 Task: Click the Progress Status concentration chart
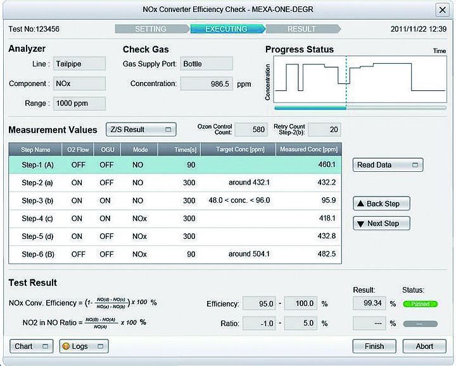click(x=360, y=79)
